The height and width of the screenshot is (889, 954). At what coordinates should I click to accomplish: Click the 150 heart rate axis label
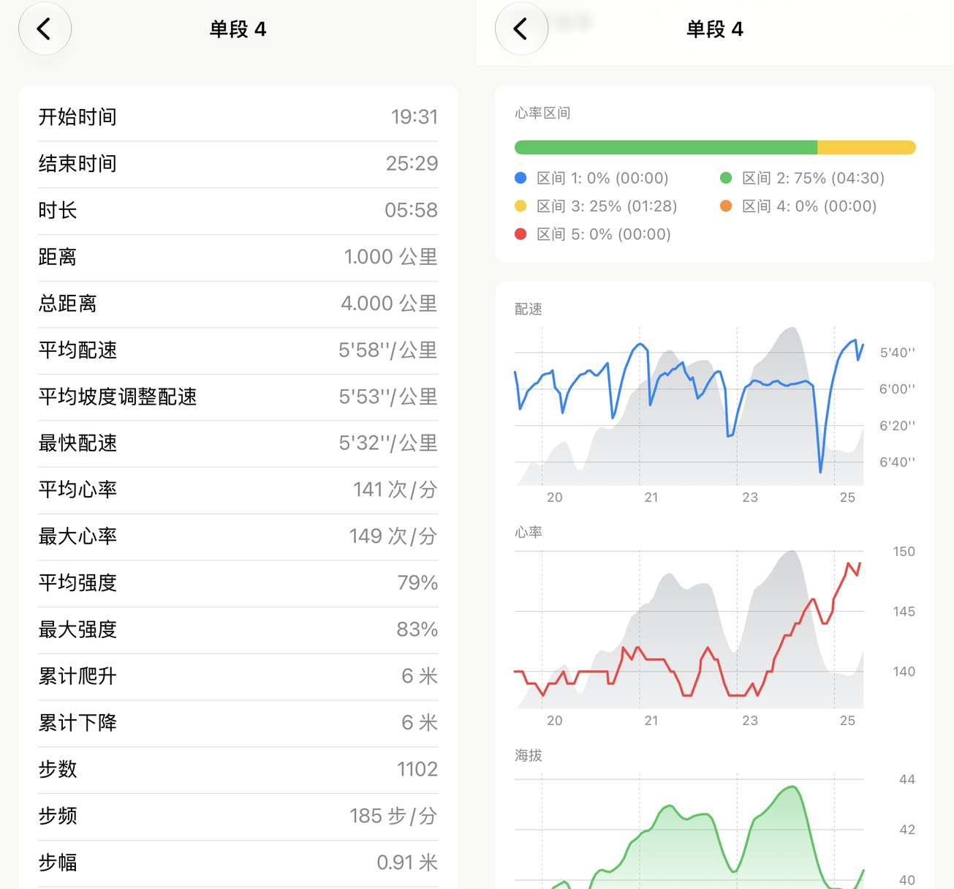904,552
